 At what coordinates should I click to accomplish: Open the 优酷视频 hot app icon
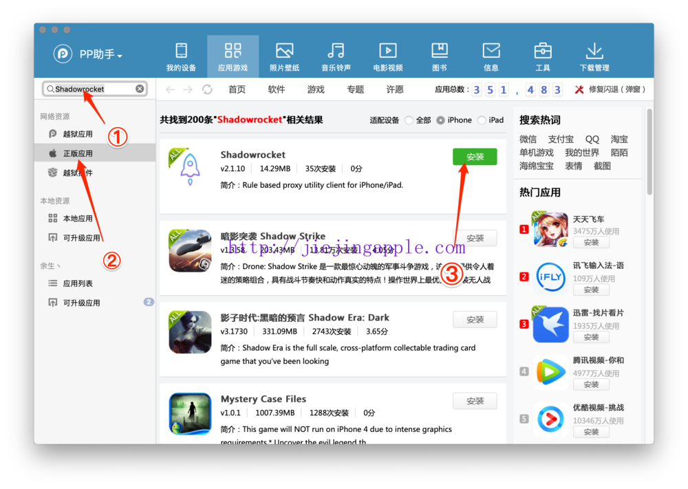coord(550,420)
